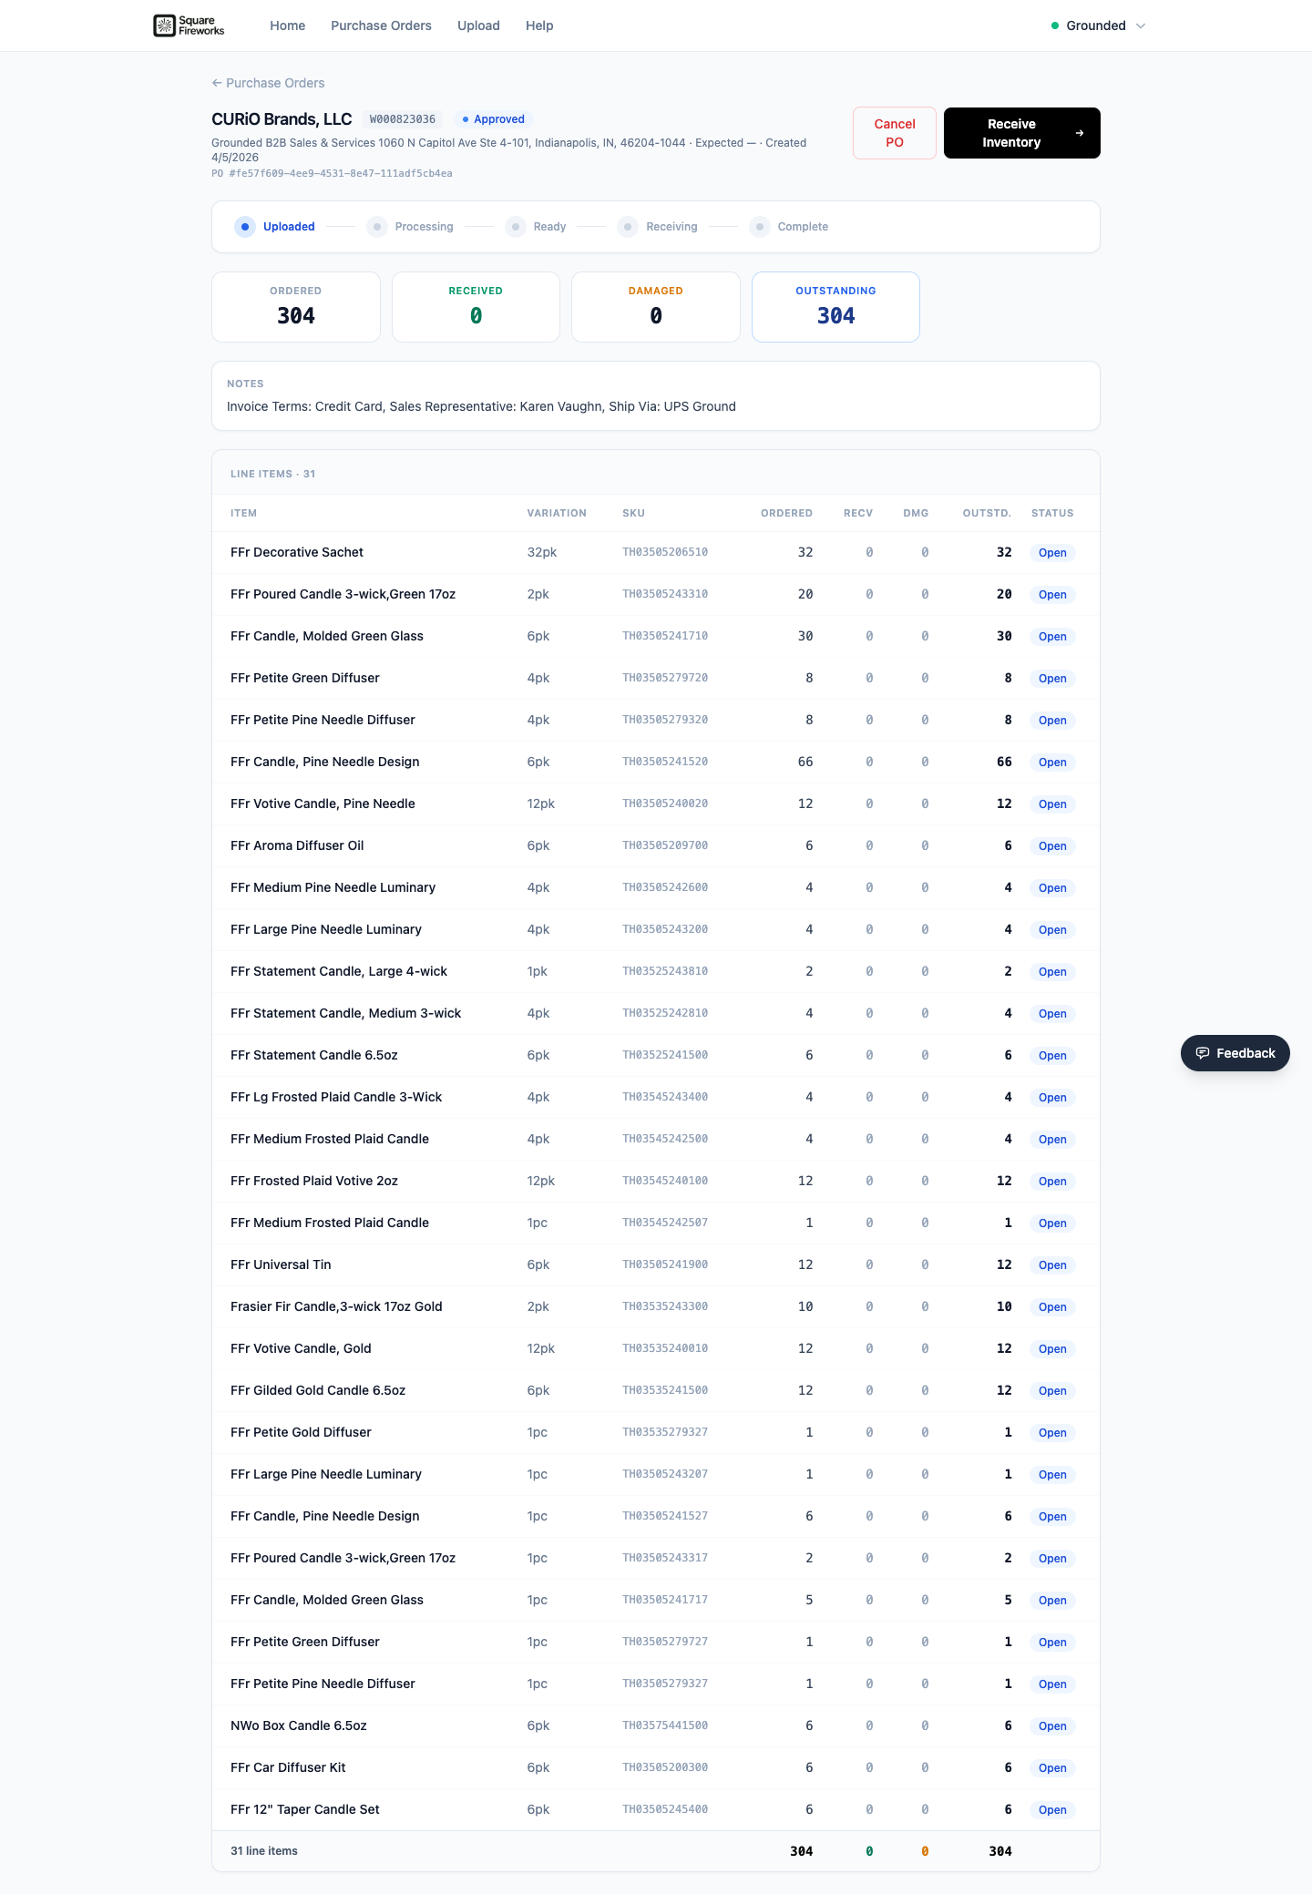Click SKU TH03575441500

click(665, 1726)
